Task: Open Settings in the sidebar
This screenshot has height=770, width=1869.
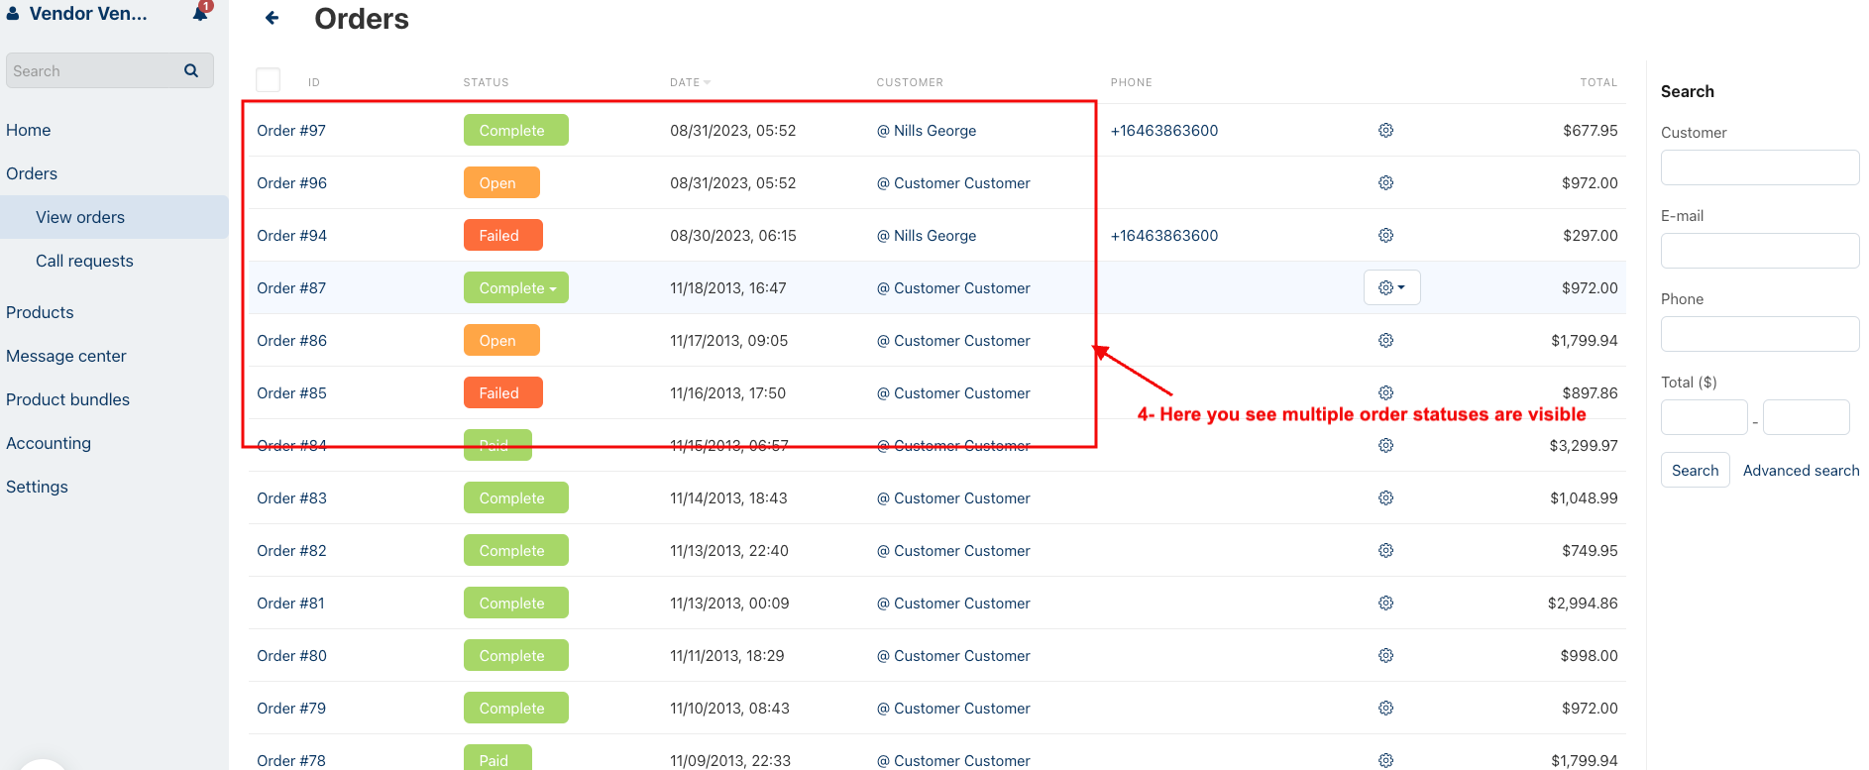Action: tap(37, 487)
